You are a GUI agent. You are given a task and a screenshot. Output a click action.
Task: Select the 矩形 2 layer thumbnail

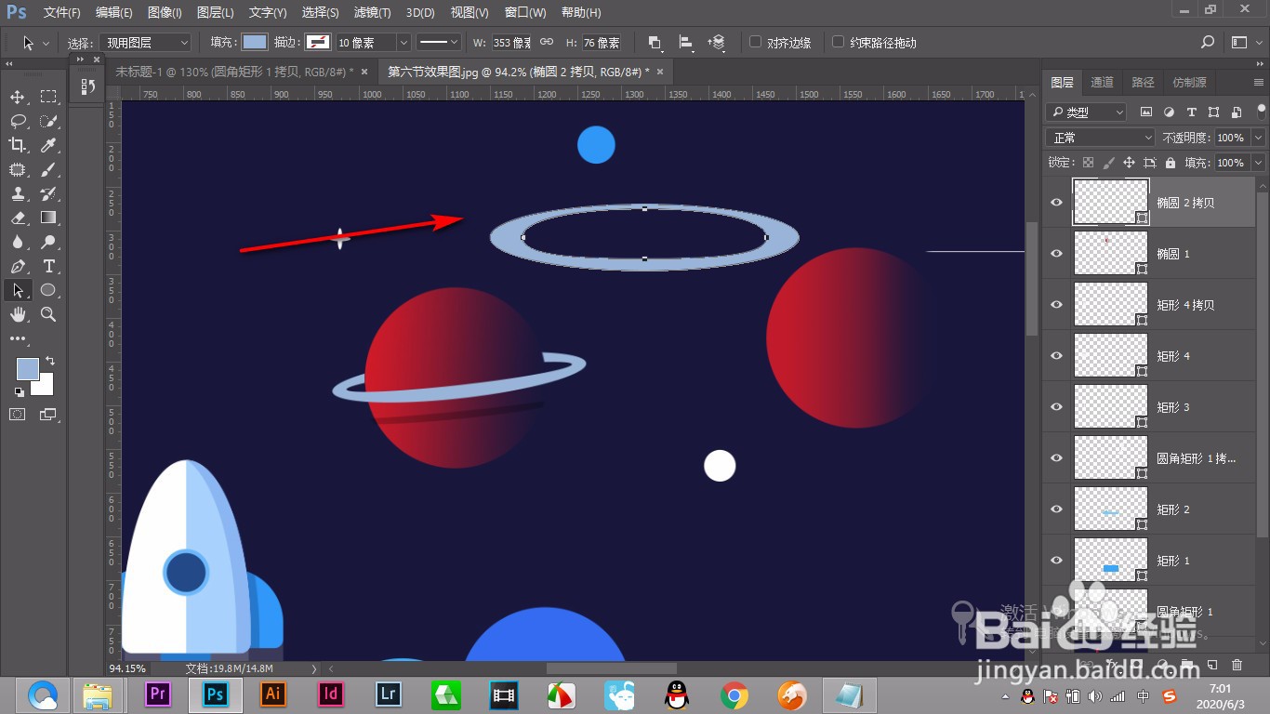coord(1111,509)
